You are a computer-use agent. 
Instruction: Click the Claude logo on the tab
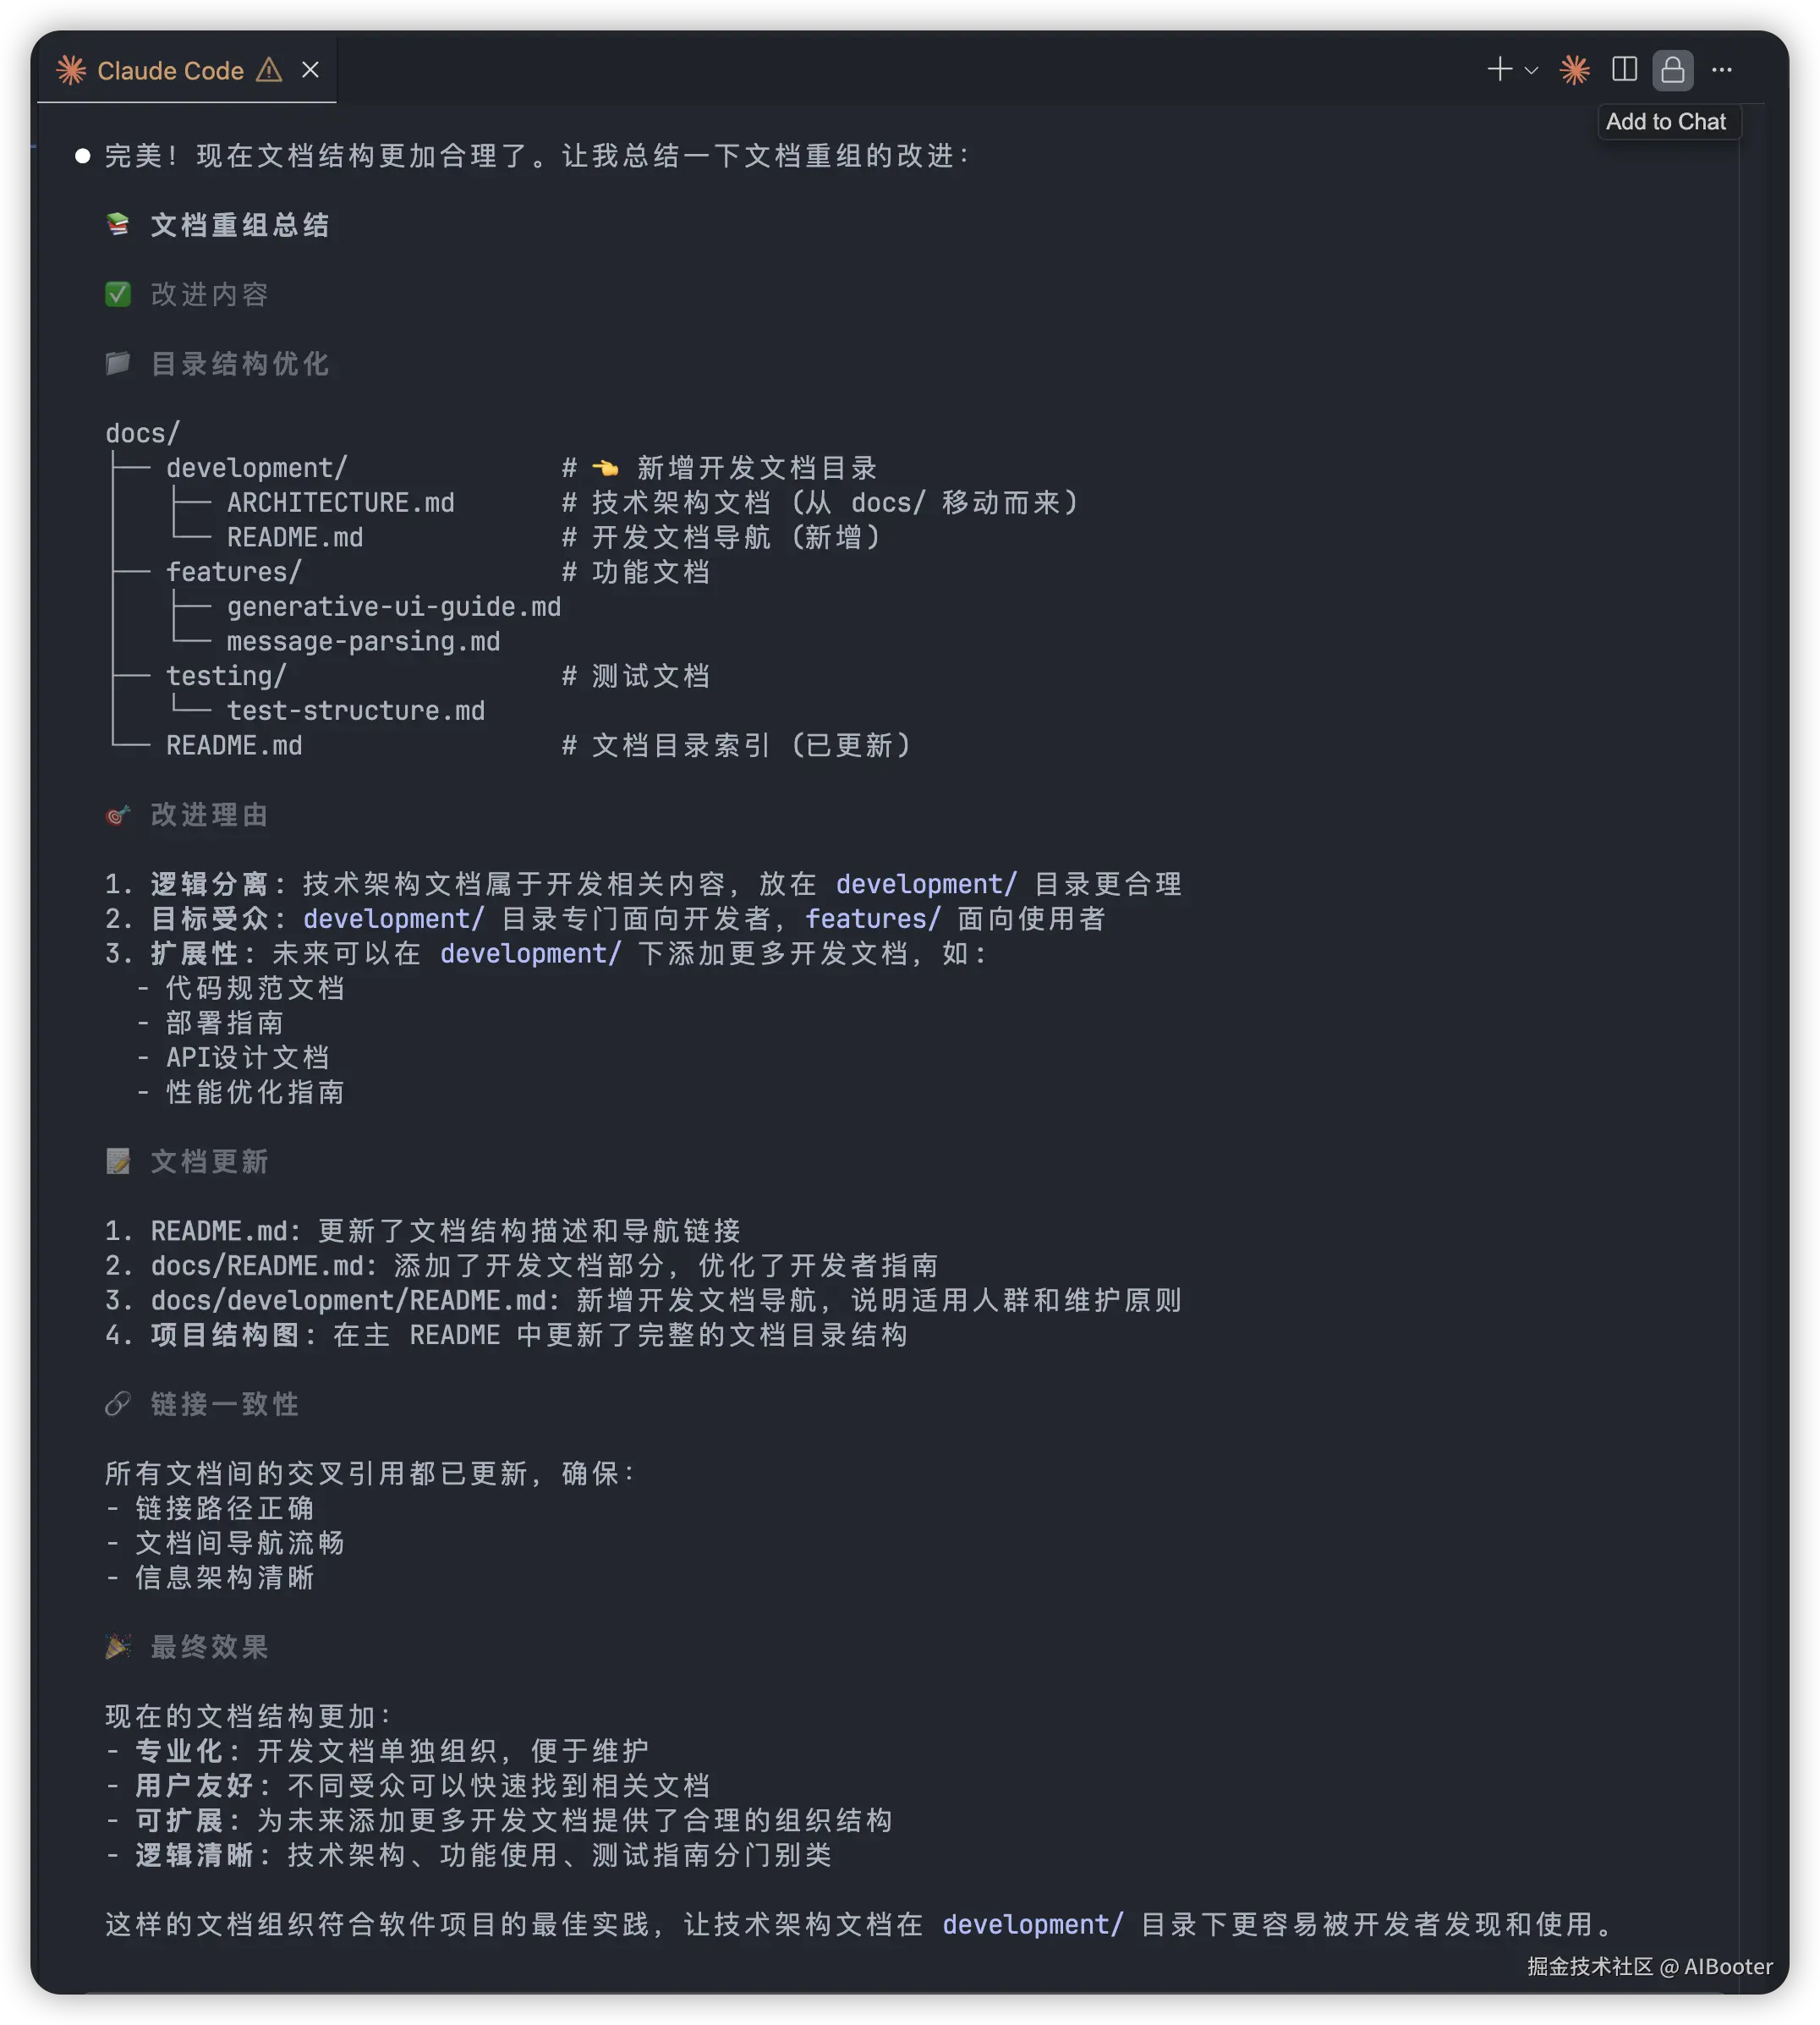(x=71, y=70)
